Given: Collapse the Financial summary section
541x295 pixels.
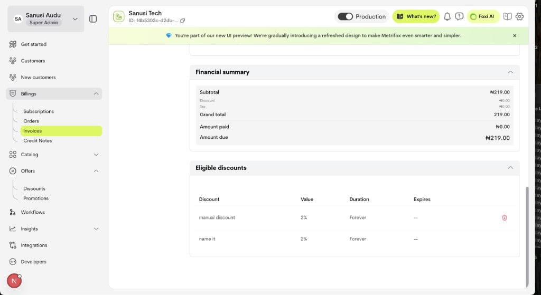Looking at the screenshot, I should click(510, 72).
